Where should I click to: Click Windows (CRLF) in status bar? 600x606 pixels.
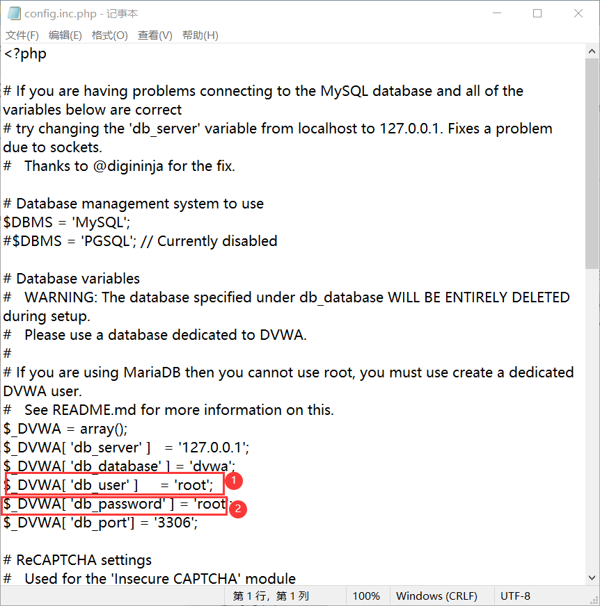pos(436,596)
